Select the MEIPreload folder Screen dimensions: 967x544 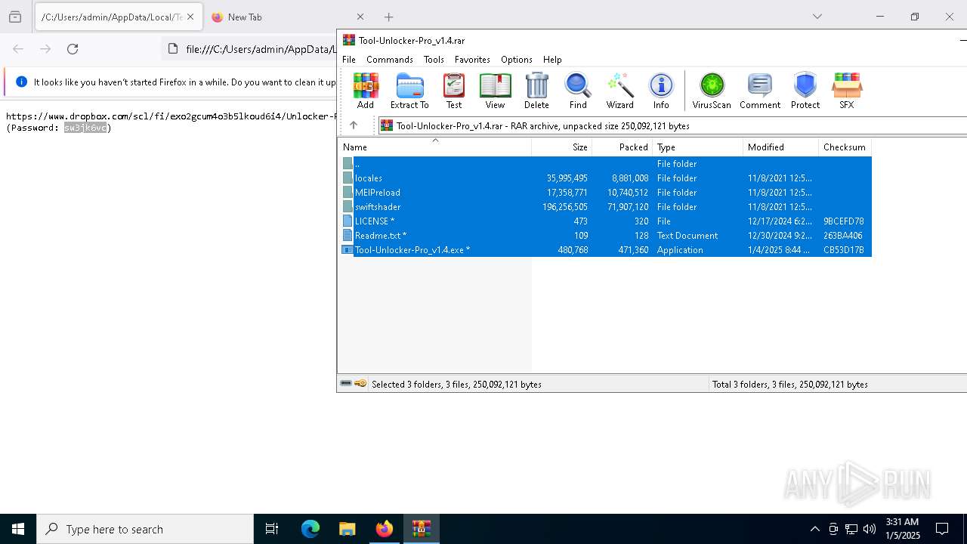click(605, 193)
